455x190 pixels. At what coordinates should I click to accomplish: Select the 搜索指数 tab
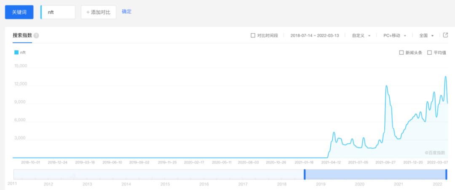pos(22,36)
